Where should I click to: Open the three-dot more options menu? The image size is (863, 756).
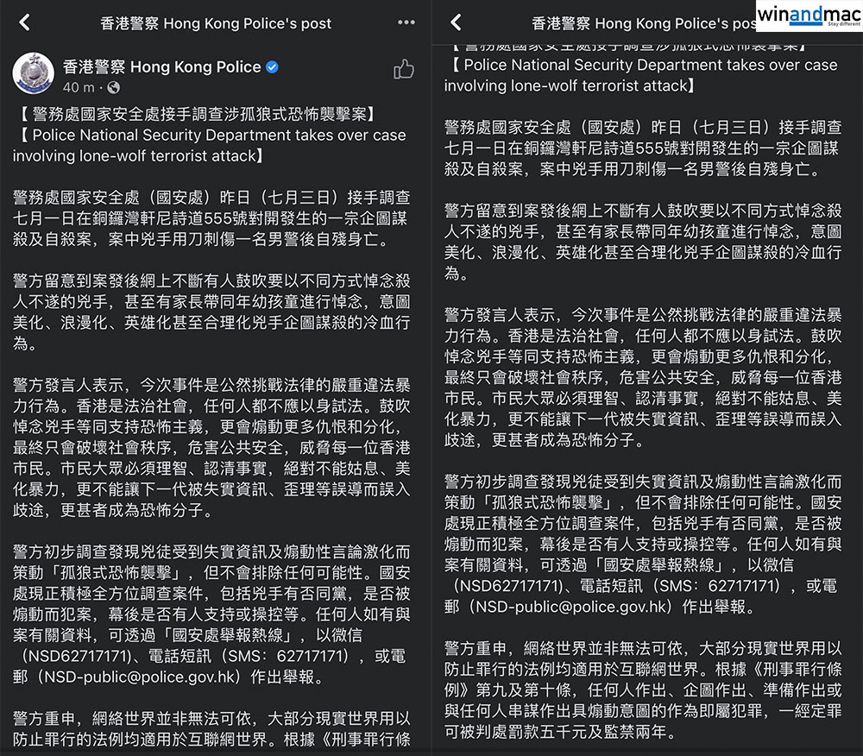point(406,22)
